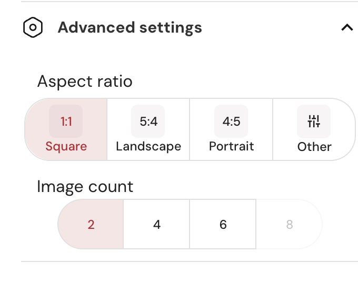Image resolution: width=358 pixels, height=283 pixels.
Task: Click the Other label text
Action: click(x=314, y=147)
